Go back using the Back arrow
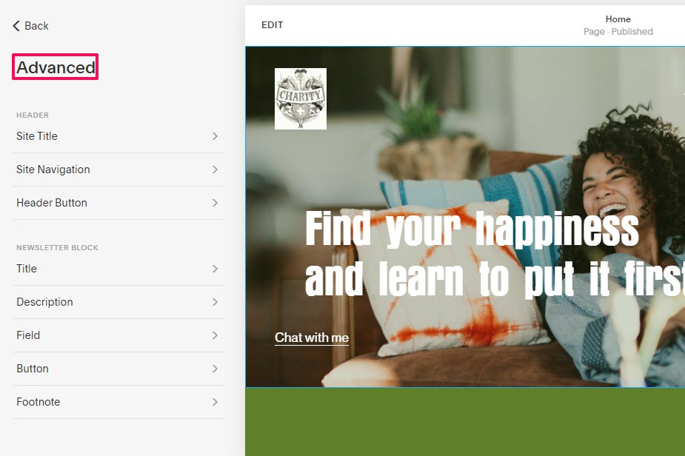Viewport: 685px width, 456px height. click(16, 26)
